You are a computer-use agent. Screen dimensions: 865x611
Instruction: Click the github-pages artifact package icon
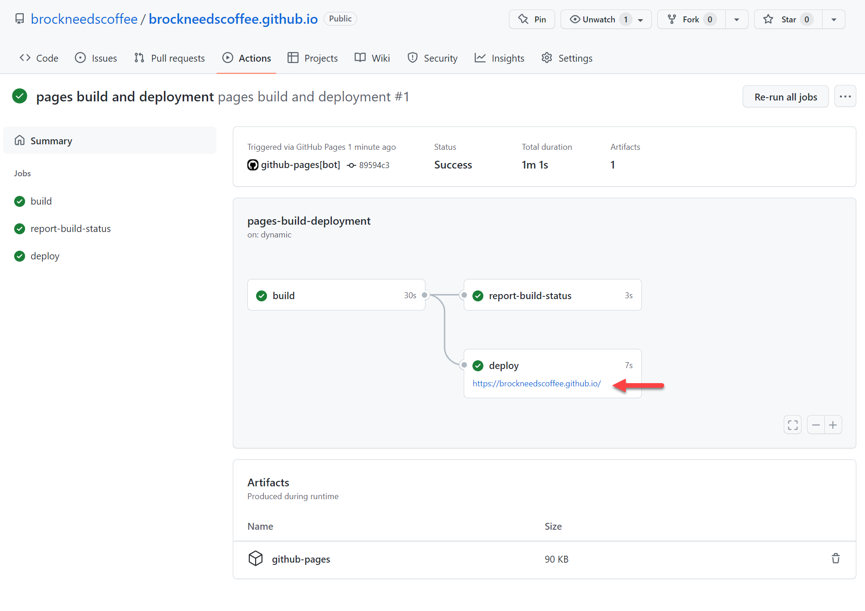click(x=256, y=558)
